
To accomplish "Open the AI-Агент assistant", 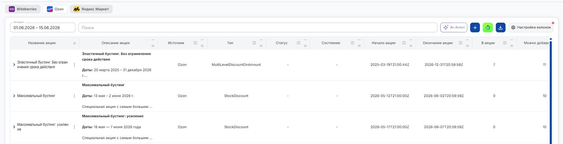I will pos(454,27).
